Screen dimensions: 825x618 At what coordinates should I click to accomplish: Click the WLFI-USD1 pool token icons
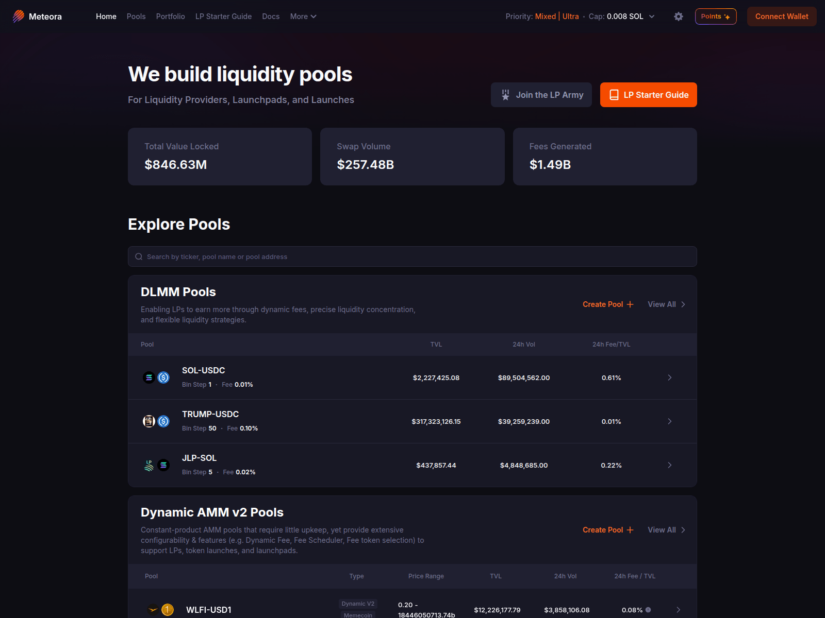(160, 610)
